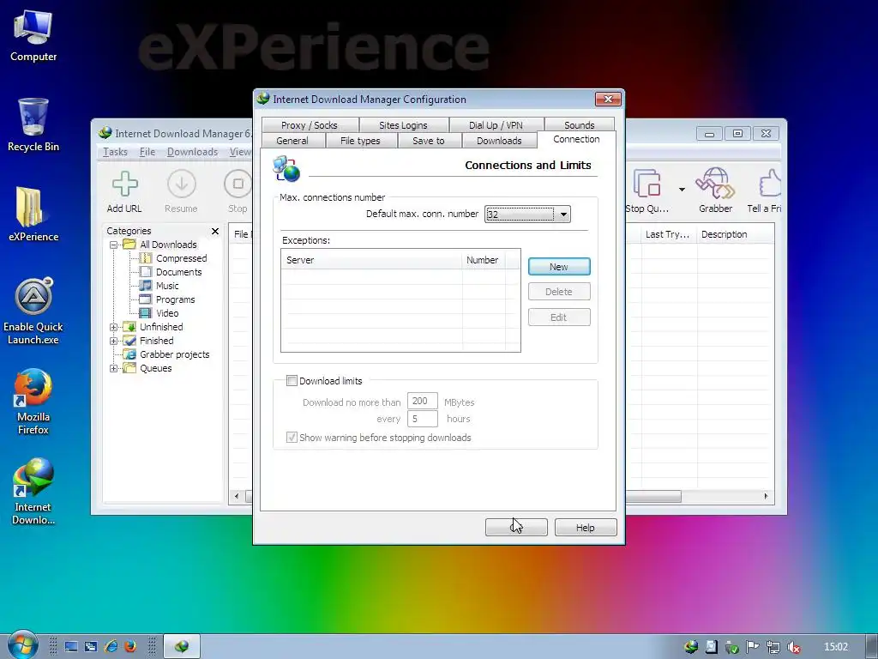Open the Stop Queue dropdown arrow
878x659 pixels.
(x=682, y=190)
